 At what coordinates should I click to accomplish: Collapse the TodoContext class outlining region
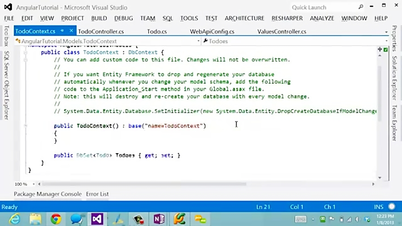[25, 52]
